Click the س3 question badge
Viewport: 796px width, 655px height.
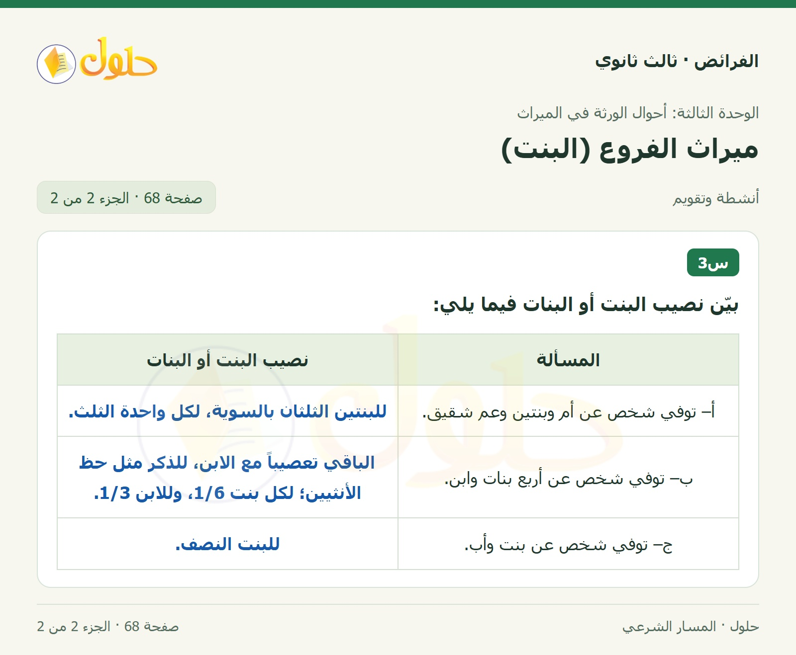[713, 262]
